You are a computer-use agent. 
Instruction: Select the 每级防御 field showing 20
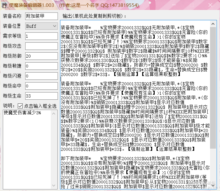pyautogui.click(x=41, y=56)
